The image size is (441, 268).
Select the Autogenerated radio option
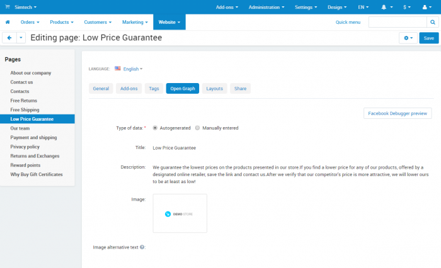[x=155, y=128]
